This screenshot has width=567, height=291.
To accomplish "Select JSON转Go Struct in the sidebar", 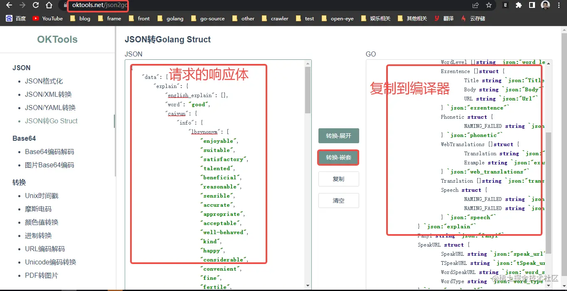I will coord(51,121).
